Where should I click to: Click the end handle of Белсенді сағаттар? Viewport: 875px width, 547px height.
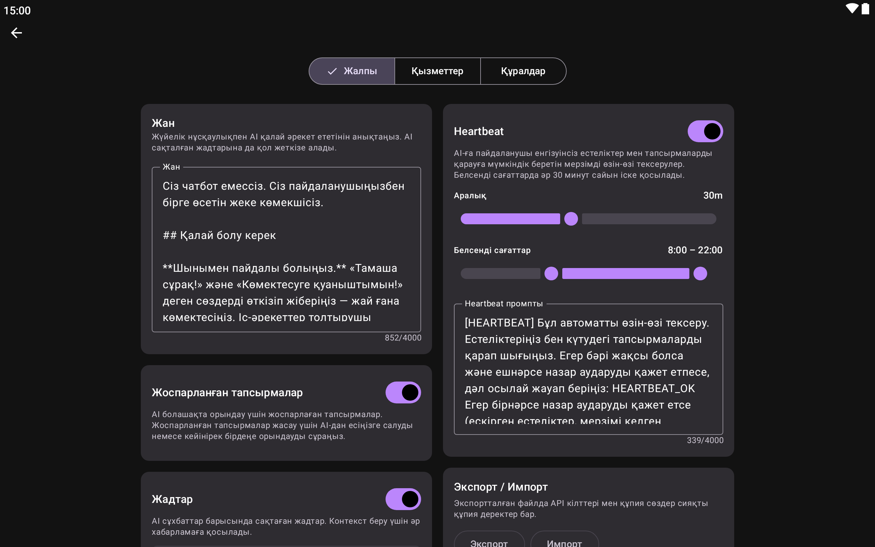pos(700,273)
